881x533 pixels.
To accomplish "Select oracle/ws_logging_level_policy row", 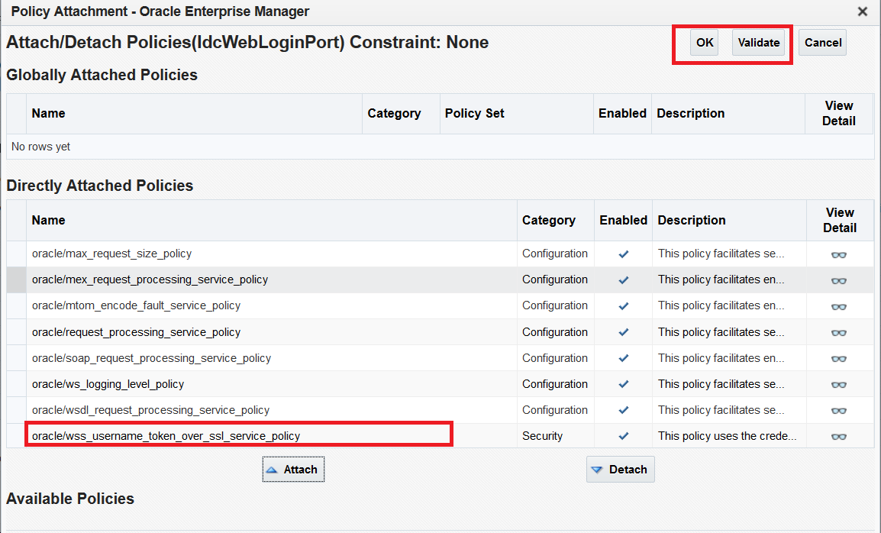I will coord(440,384).
